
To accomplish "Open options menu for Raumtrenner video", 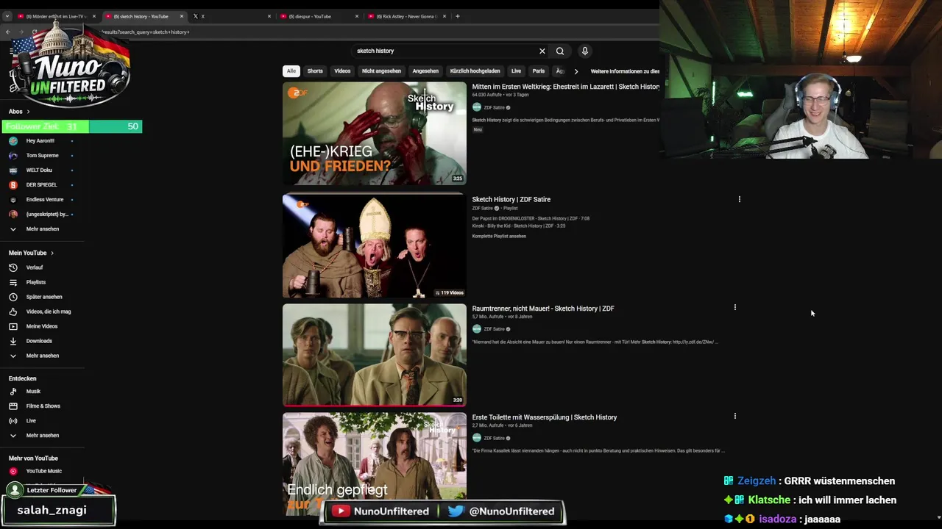I will 734,308.
